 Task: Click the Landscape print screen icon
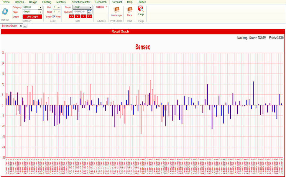(x=116, y=10)
